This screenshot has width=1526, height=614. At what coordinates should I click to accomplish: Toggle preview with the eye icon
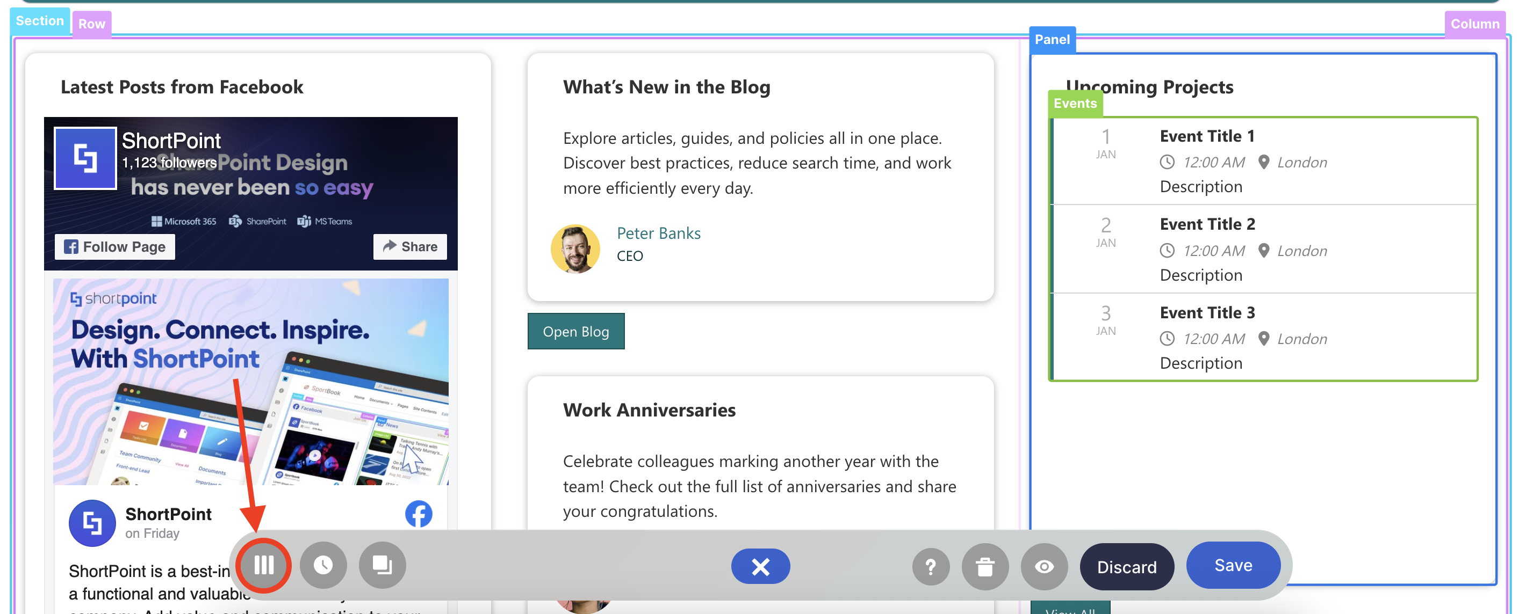point(1044,567)
